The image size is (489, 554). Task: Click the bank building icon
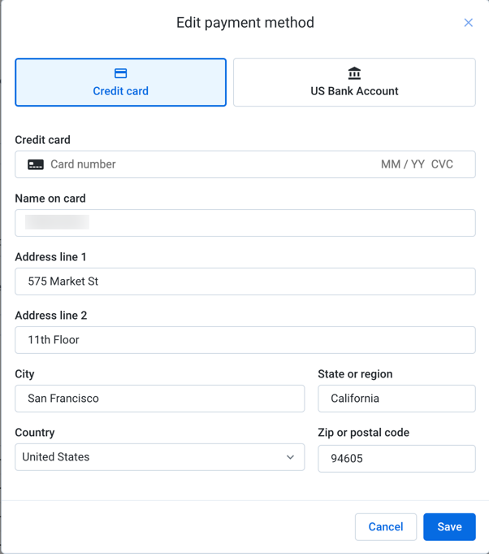coord(354,73)
